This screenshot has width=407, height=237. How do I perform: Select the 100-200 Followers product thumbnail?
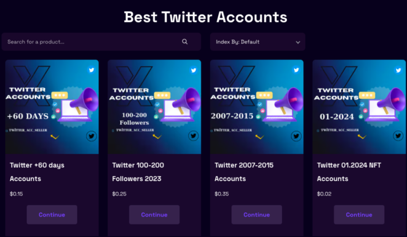click(154, 107)
